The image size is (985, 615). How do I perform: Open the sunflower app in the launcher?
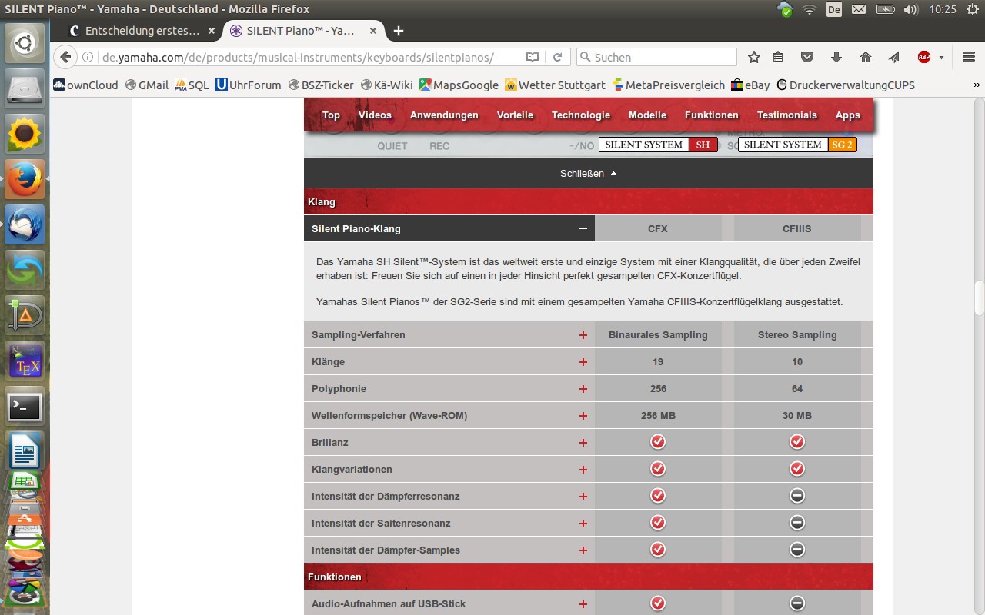pos(25,134)
